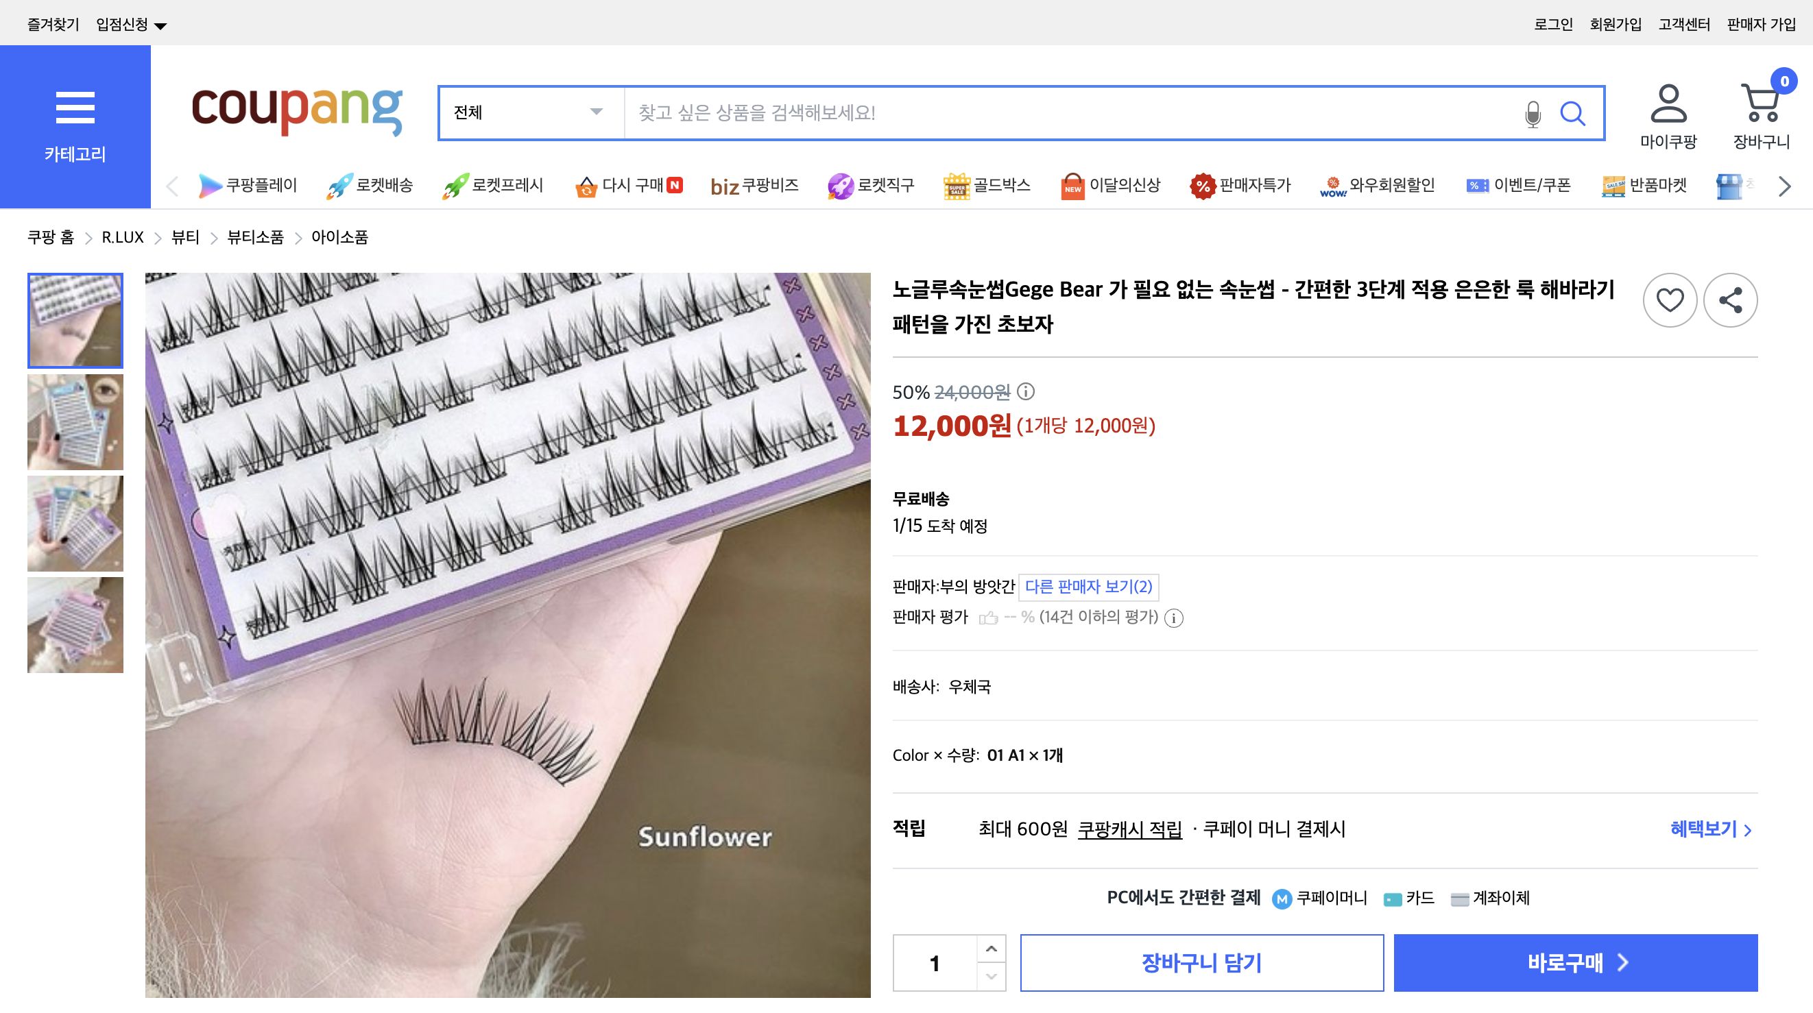Viewport: 1813px width, 1013px height.
Task: Click the 장바구니 담기 button
Action: pos(1203,962)
